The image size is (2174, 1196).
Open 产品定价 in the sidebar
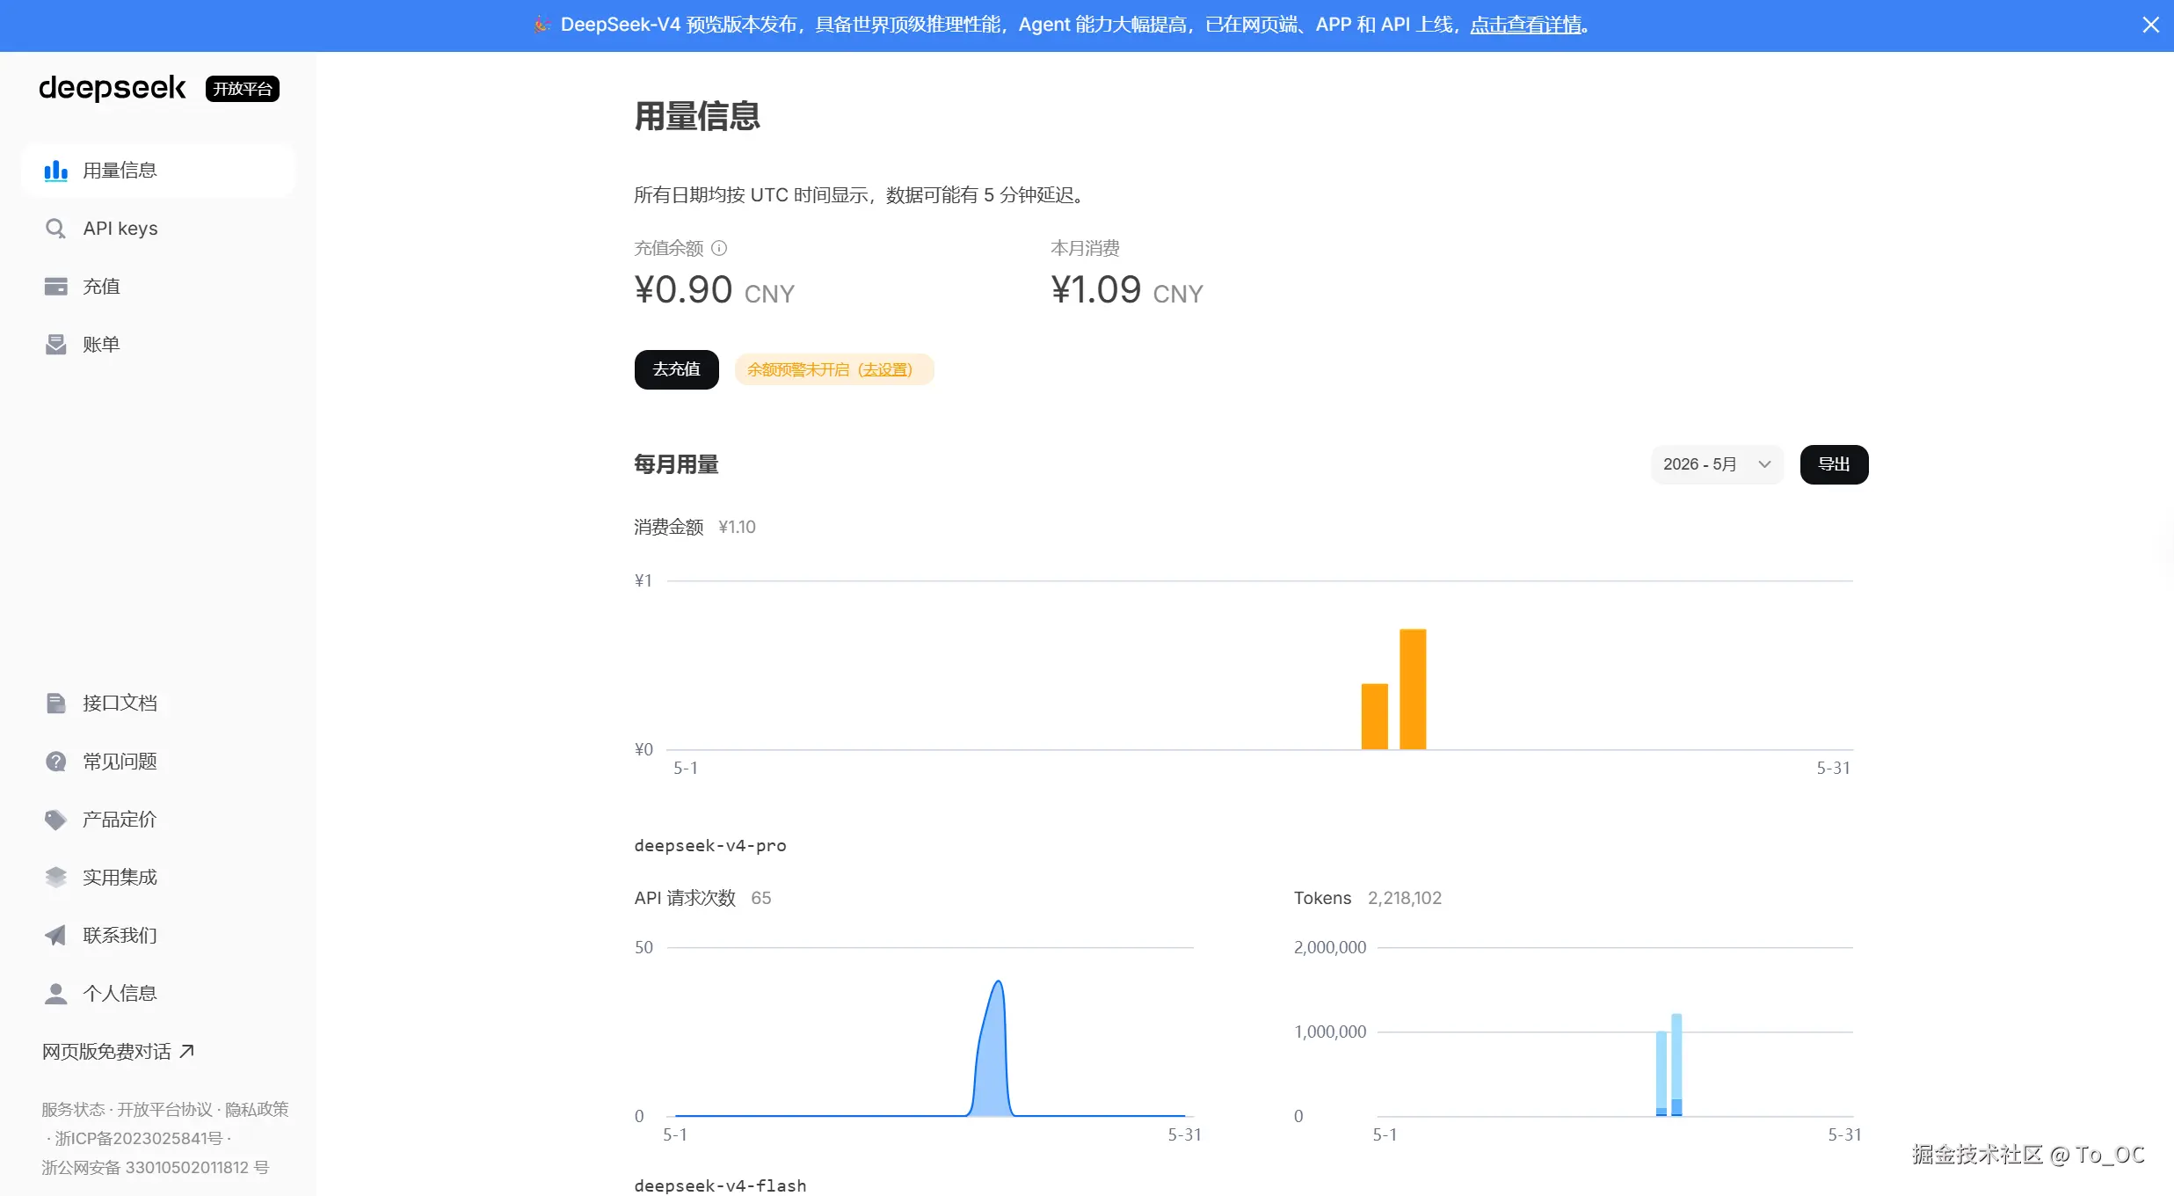[158, 820]
